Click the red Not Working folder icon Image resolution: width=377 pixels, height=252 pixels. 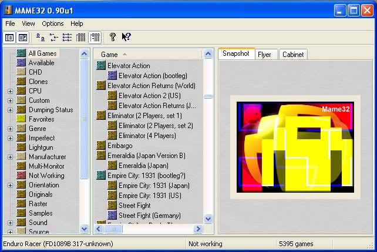21,176
